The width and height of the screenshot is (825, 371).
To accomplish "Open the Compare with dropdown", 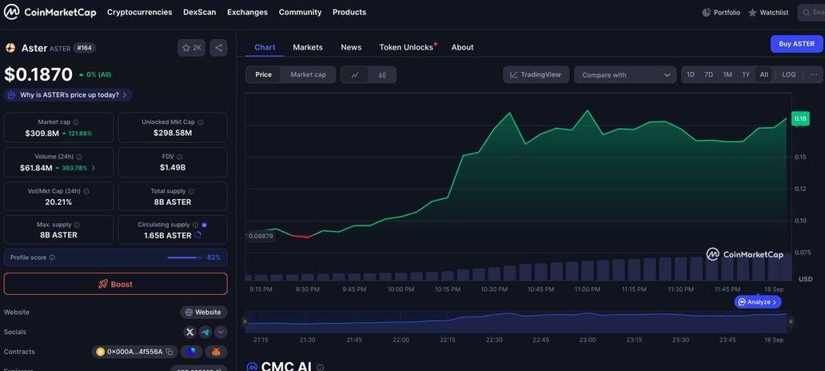I will click(x=625, y=74).
